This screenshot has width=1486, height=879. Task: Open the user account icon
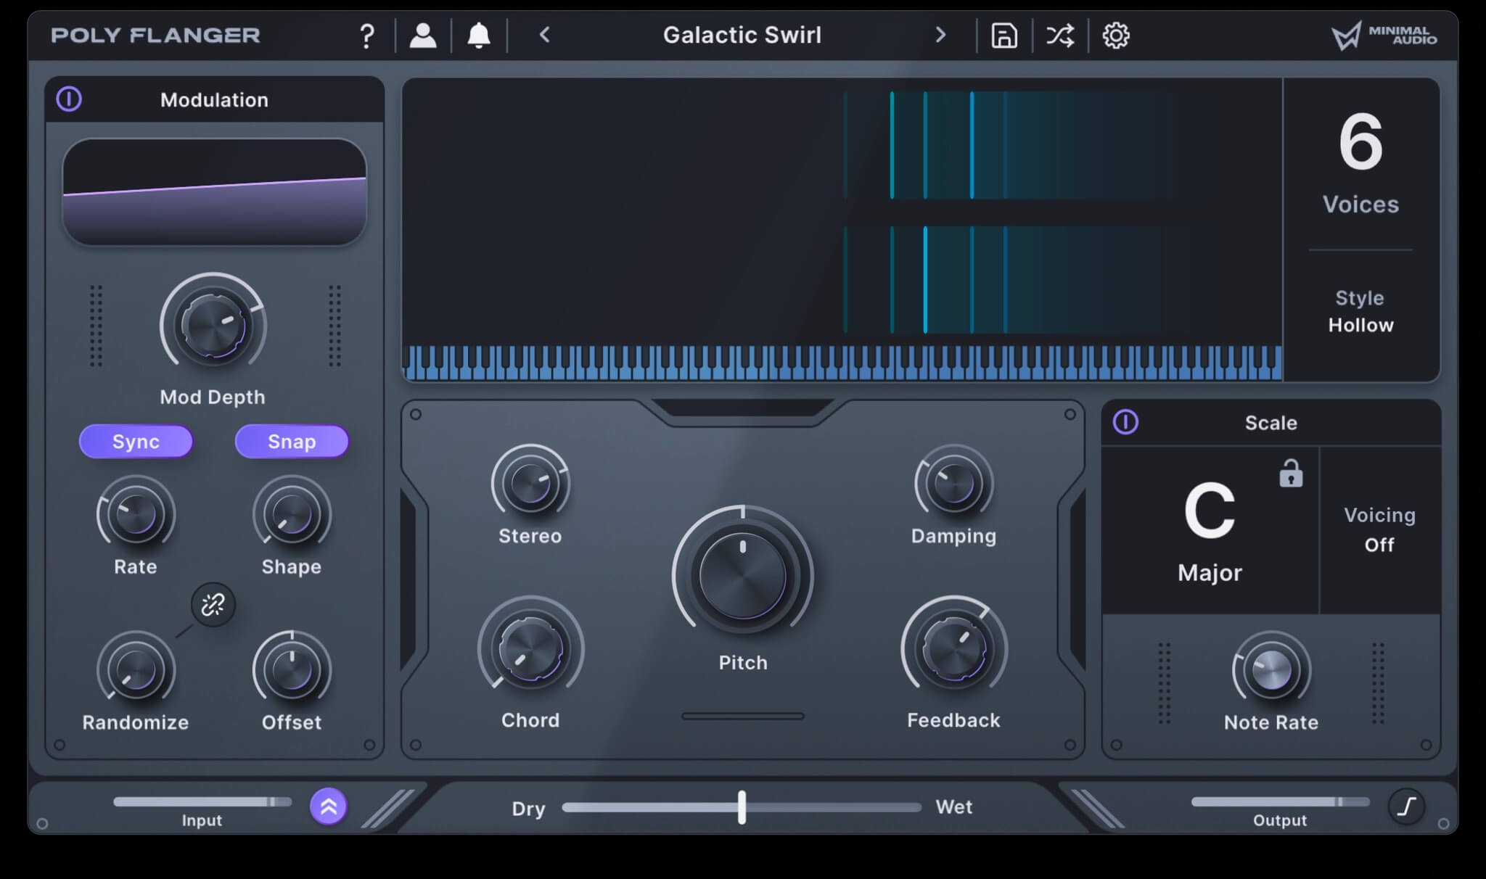click(423, 34)
